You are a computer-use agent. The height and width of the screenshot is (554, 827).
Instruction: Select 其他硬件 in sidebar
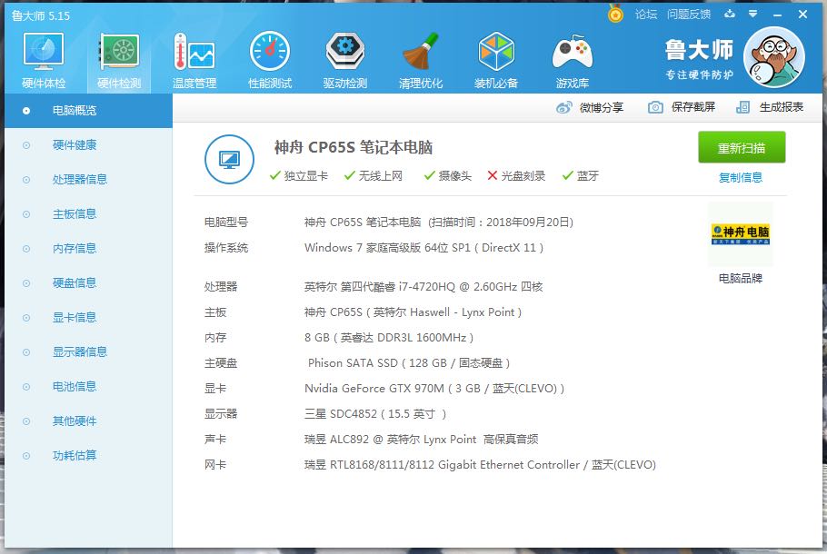pyautogui.click(x=89, y=421)
